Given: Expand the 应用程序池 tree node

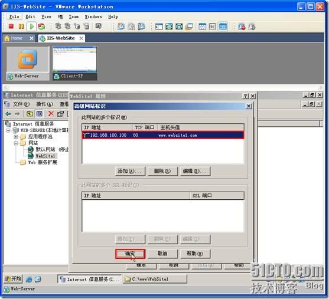Looking at the screenshot, I should (16, 137).
